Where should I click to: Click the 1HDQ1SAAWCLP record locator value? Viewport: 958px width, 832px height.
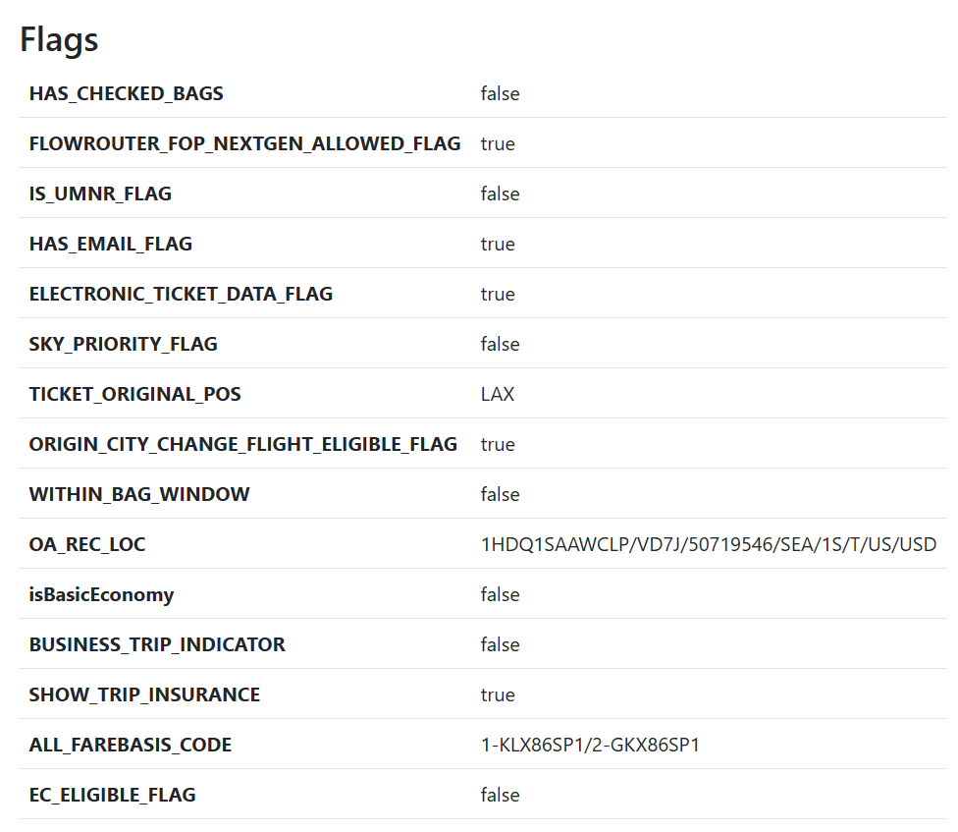pos(708,545)
